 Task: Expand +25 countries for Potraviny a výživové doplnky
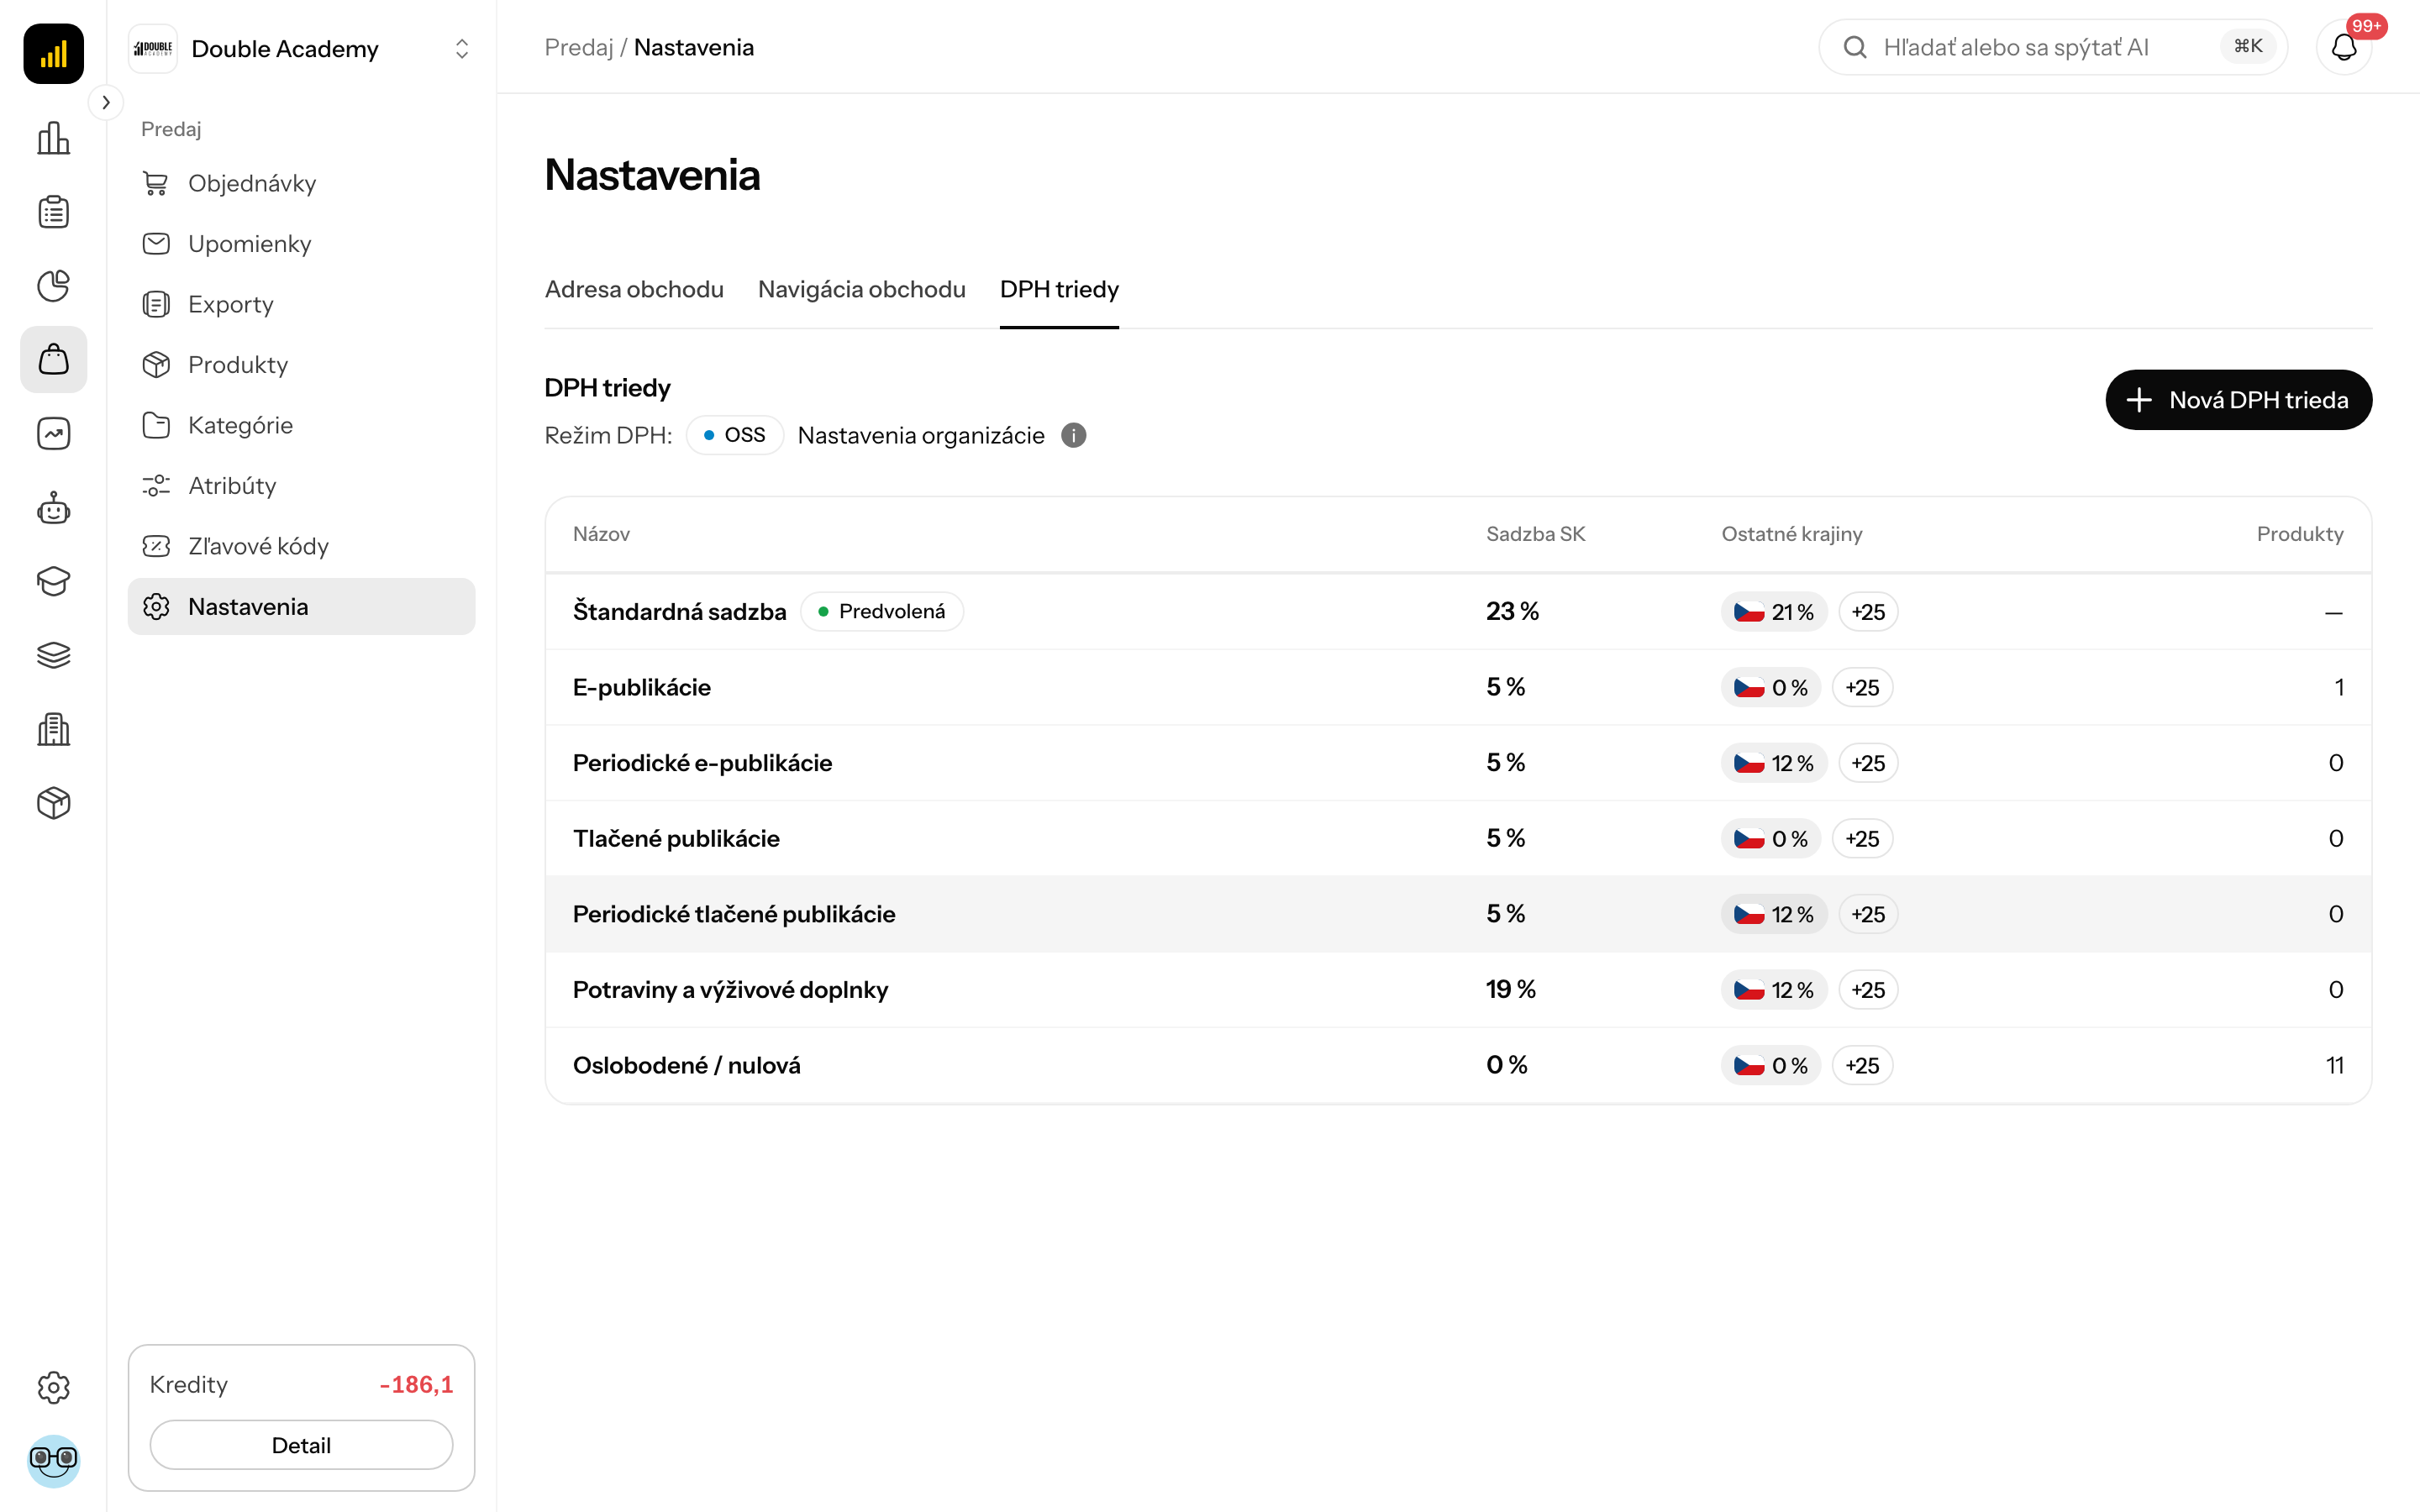pos(1868,990)
